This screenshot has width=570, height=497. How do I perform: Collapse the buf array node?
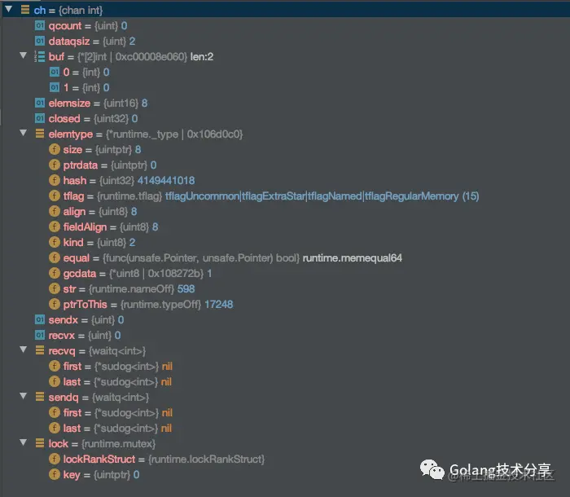(24, 55)
